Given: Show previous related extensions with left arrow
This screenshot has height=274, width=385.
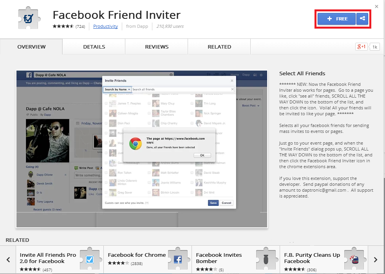Looking at the screenshot, I should click(x=8, y=259).
